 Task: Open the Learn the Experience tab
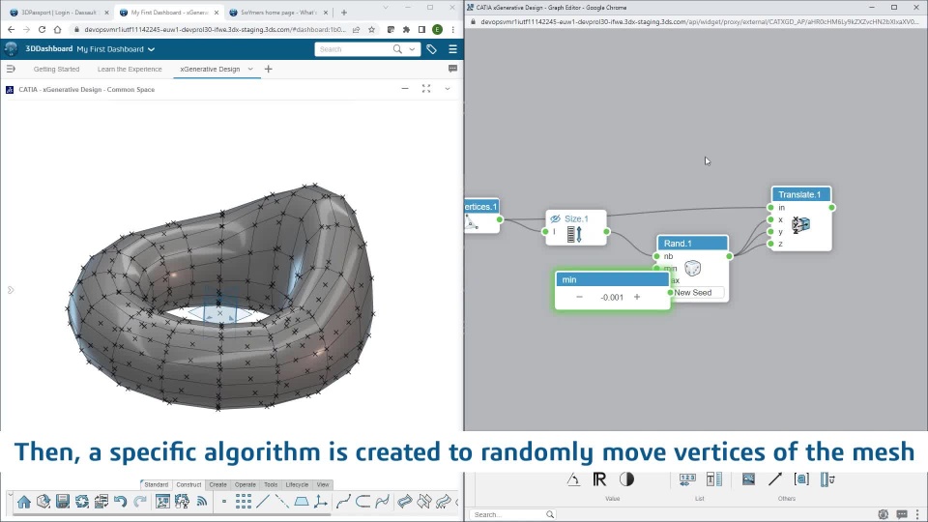pos(130,70)
